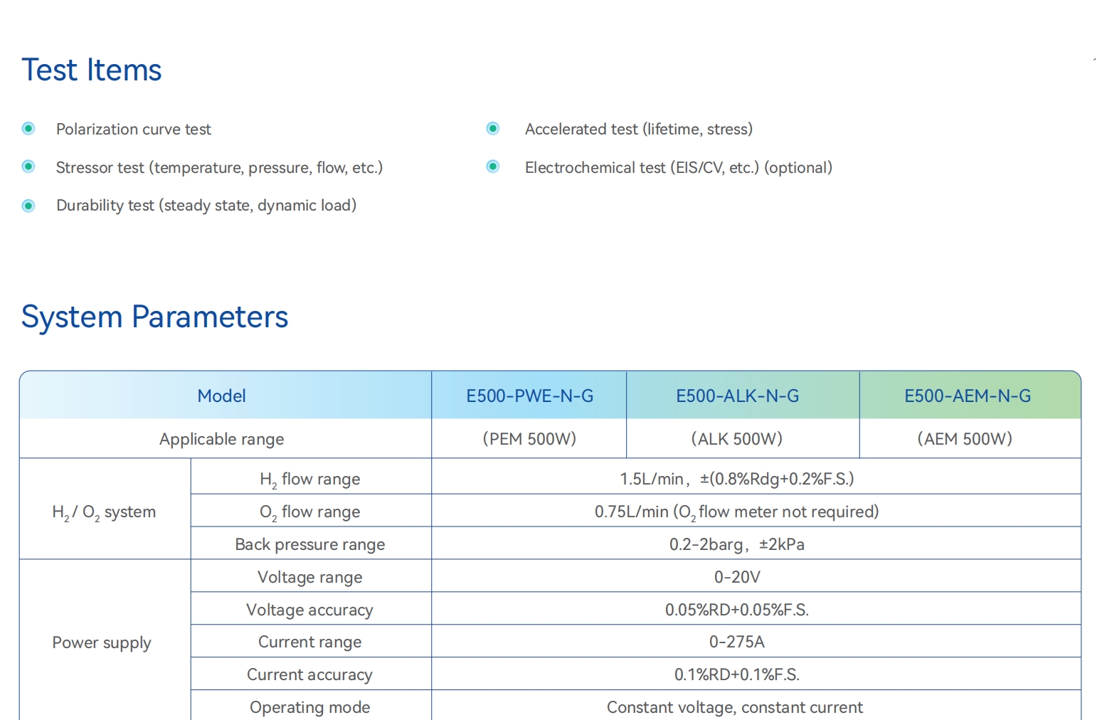The image size is (1102, 720).
Task: Select the Test Items heading
Action: pyautogui.click(x=92, y=70)
